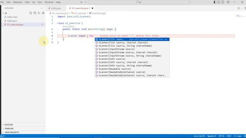This screenshot has height=138, width=246.
Task: Go back with navigation arrow
Action: coord(81,2)
